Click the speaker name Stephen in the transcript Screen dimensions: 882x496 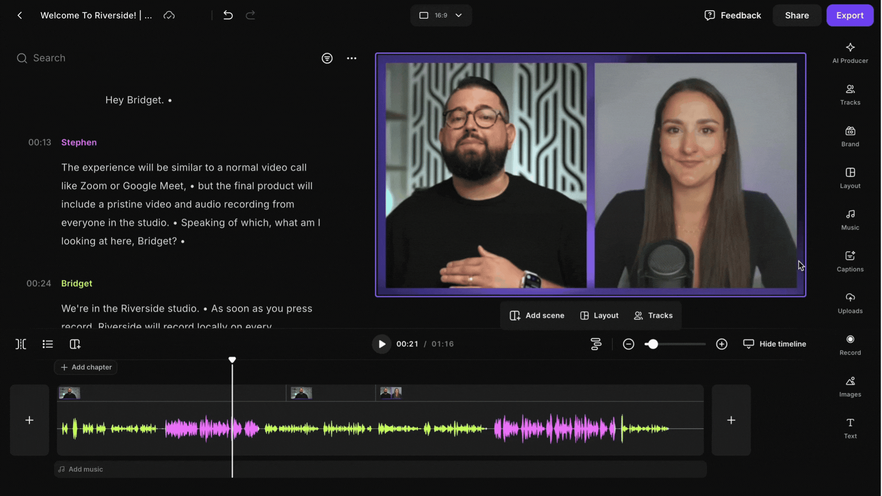[79, 142]
